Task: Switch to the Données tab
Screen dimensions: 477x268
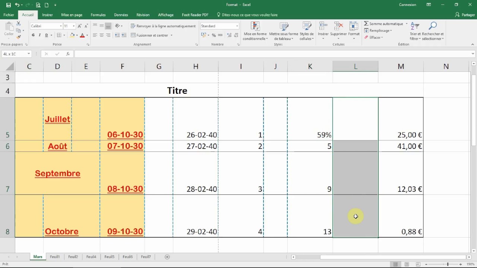Action: (x=121, y=15)
